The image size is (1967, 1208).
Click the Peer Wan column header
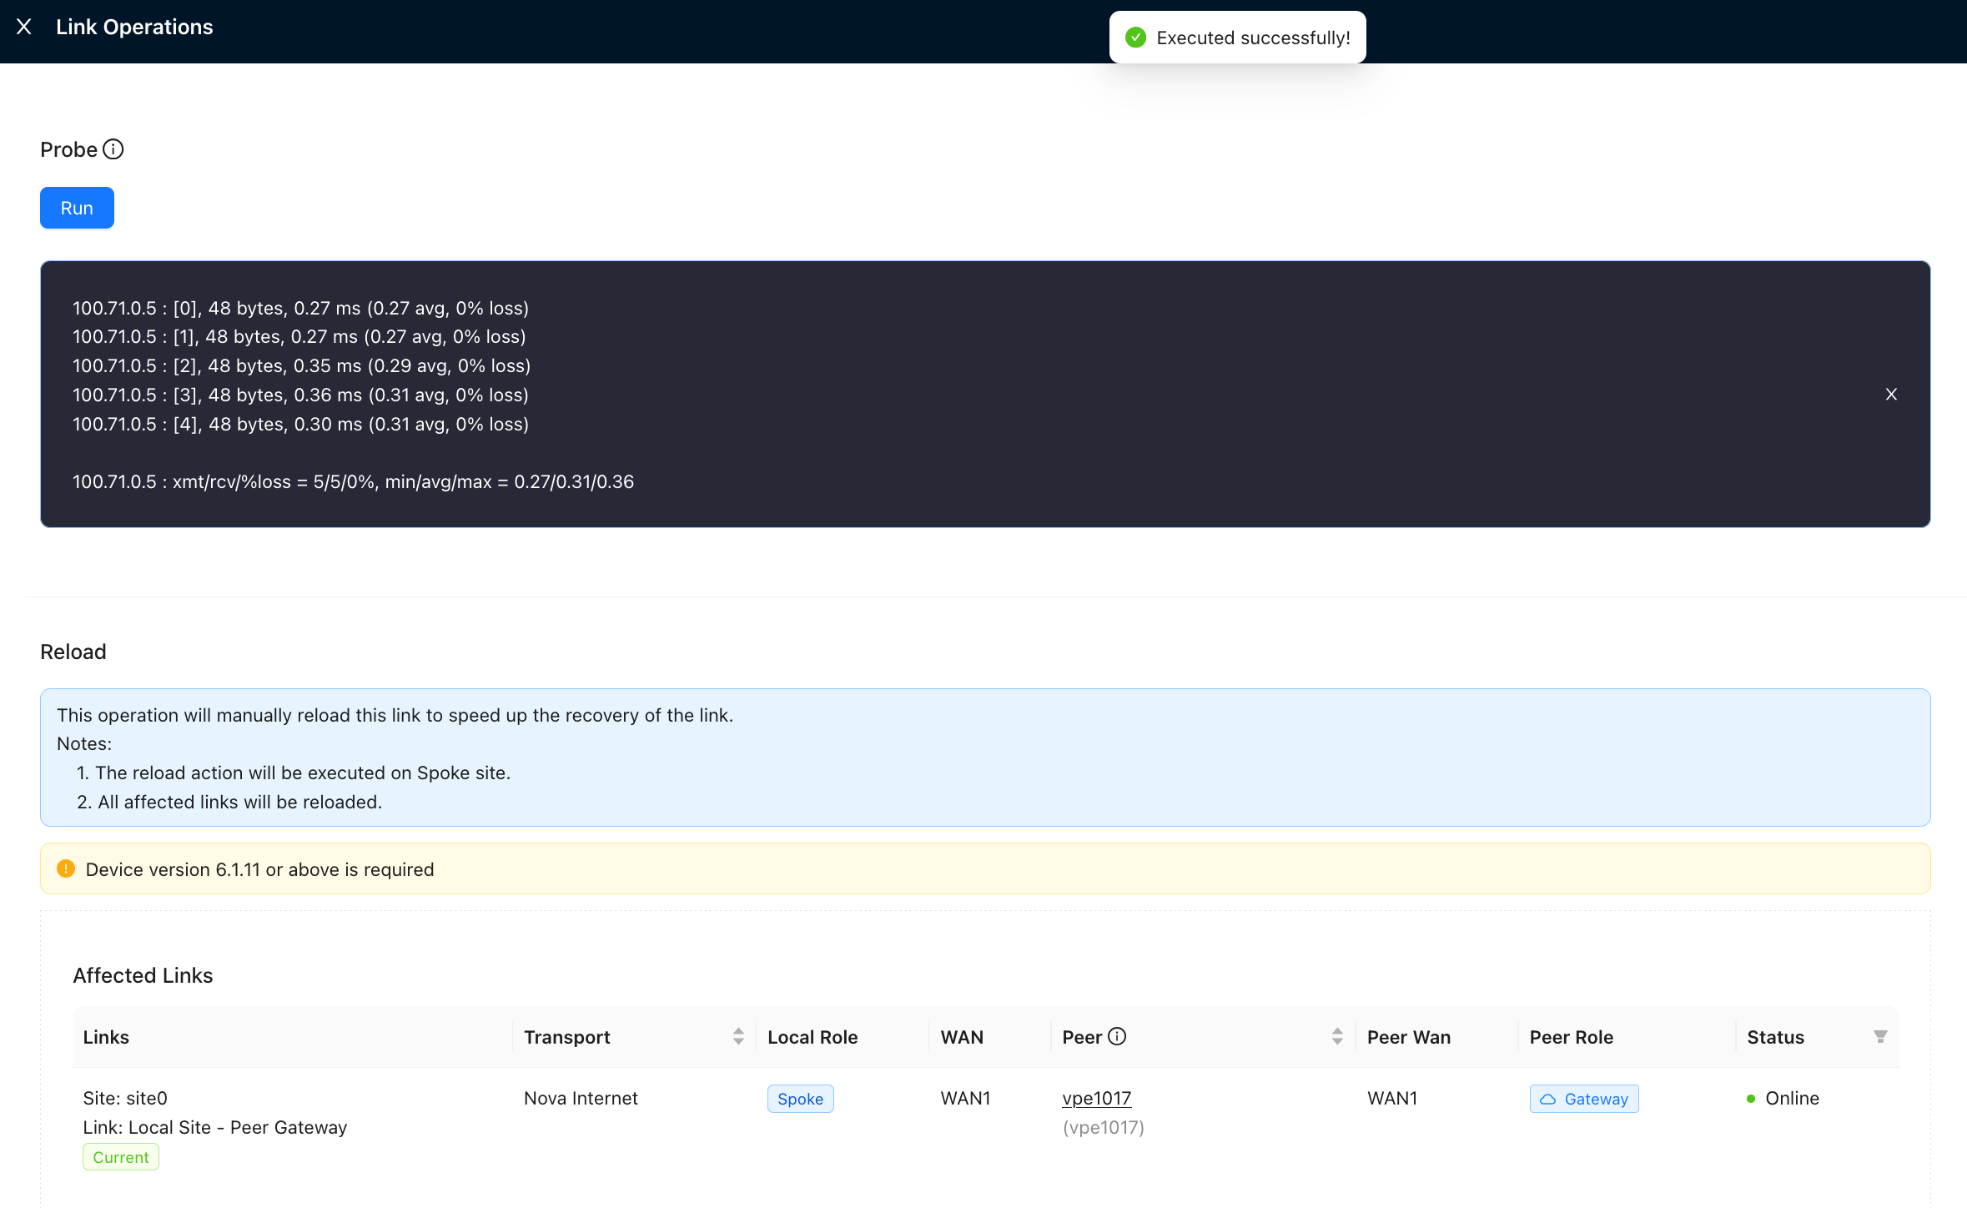[1408, 1037]
